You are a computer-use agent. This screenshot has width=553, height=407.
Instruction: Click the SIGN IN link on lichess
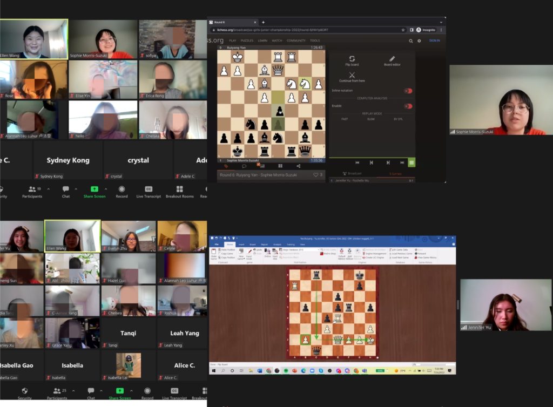pos(434,40)
